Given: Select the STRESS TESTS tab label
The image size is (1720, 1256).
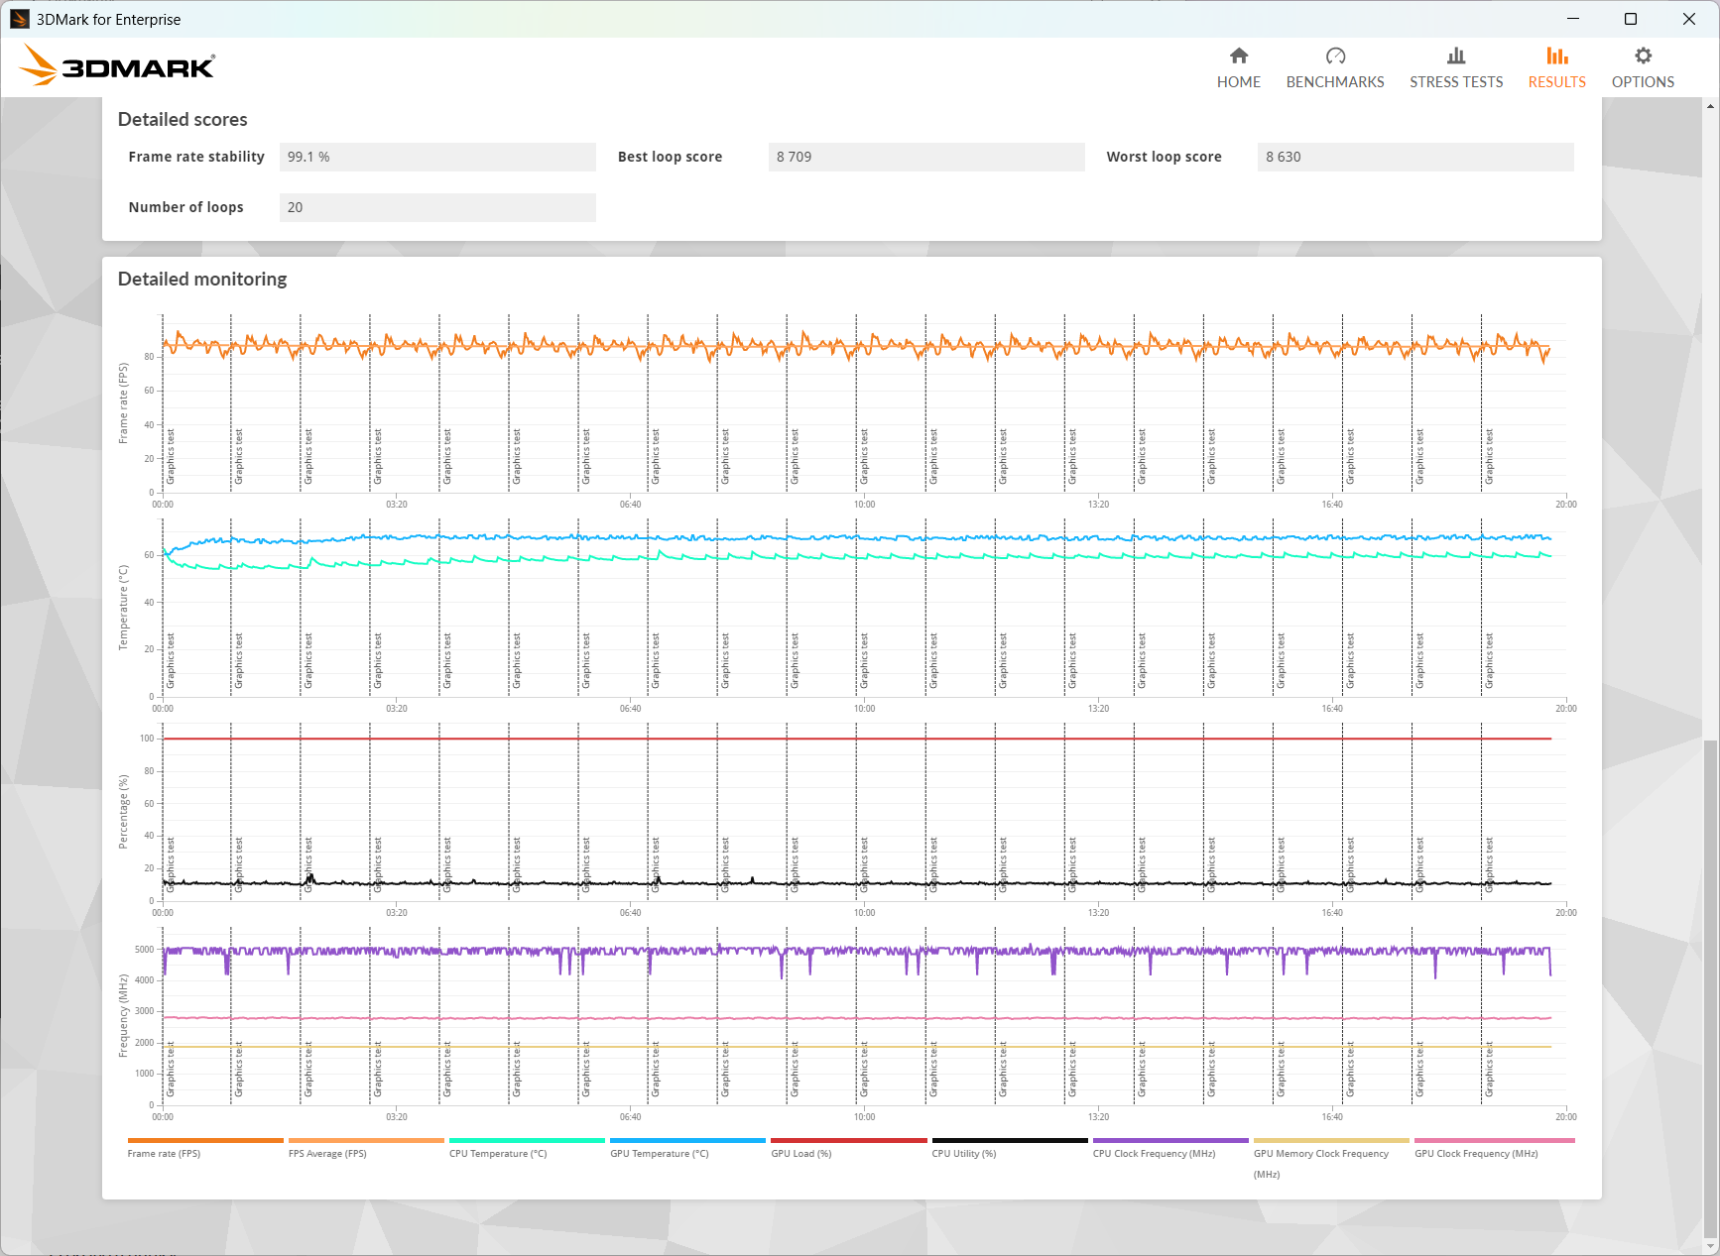Looking at the screenshot, I should (x=1455, y=82).
